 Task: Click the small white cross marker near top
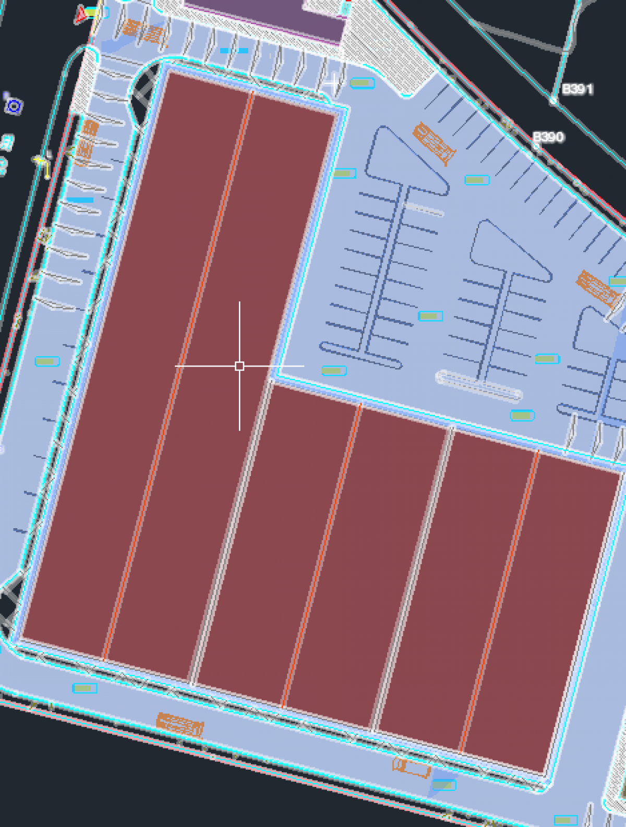pos(332,83)
